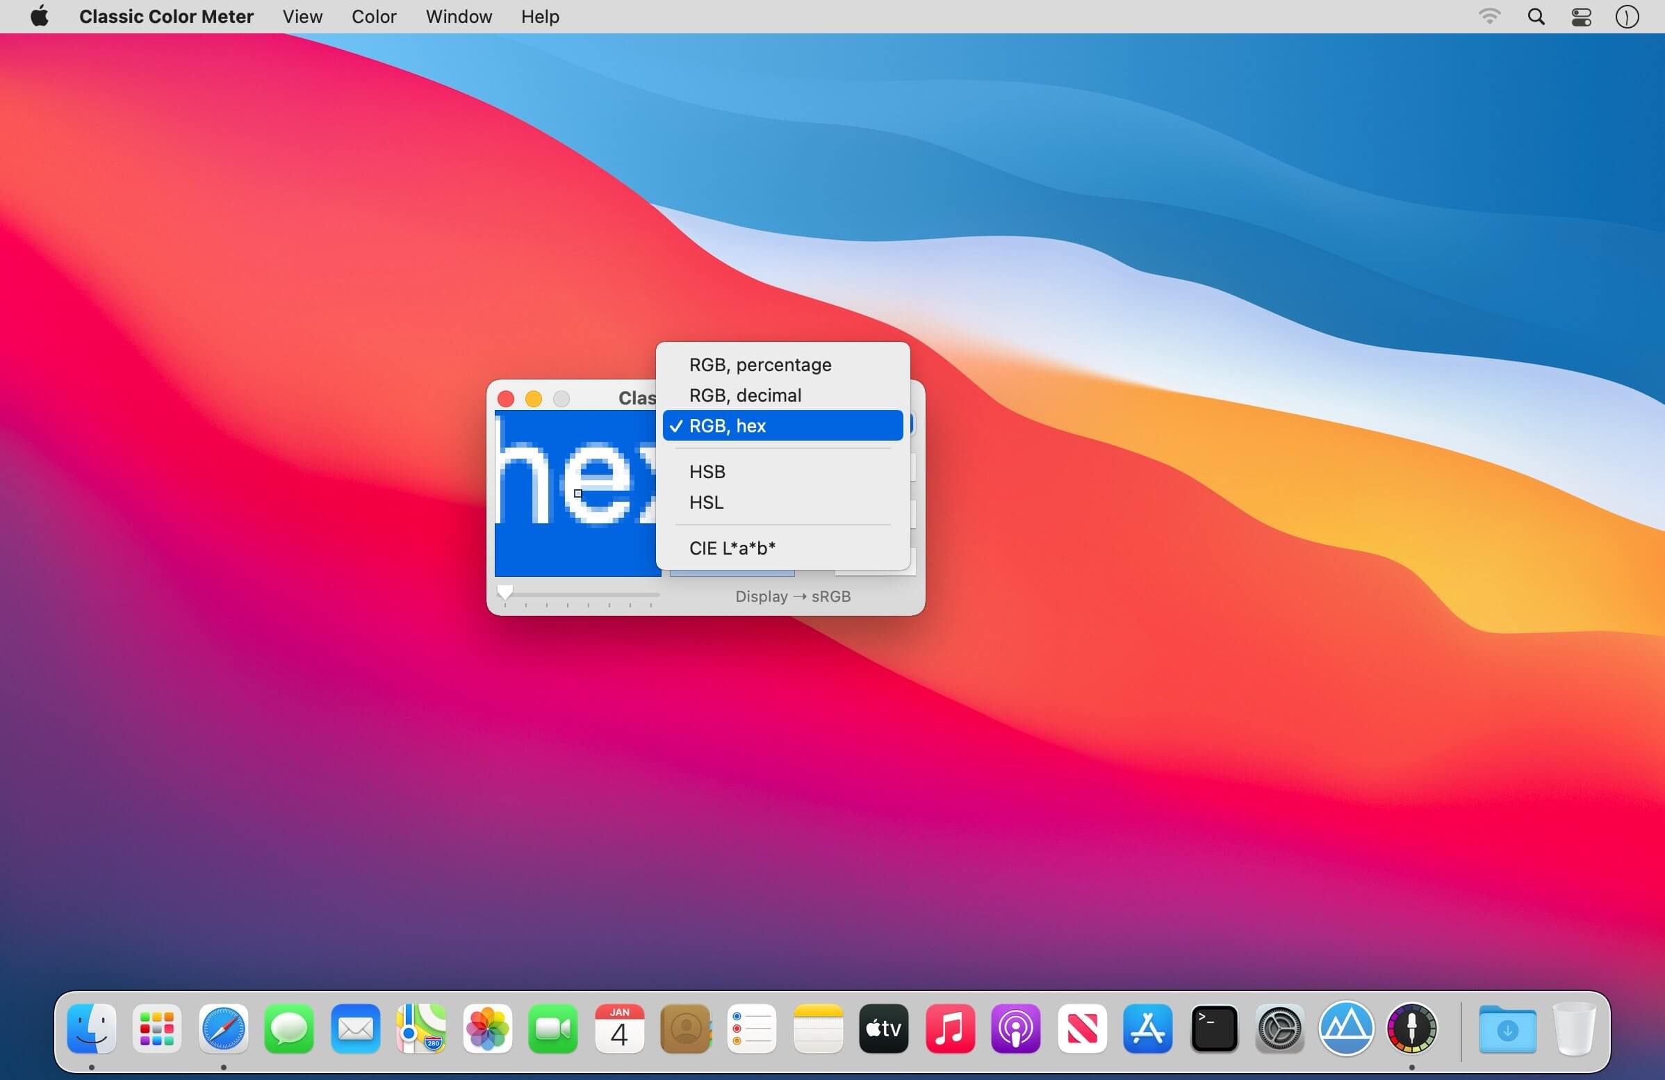Choose RGB, percentage color mode
The height and width of the screenshot is (1080, 1665).
point(760,365)
